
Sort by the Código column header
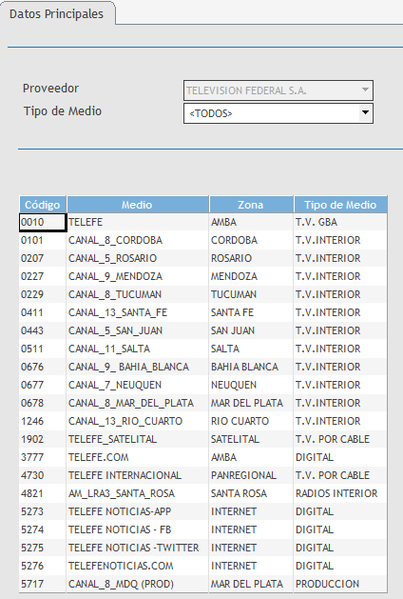(x=43, y=205)
